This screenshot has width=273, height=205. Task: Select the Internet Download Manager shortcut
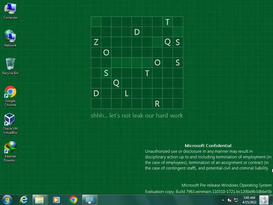[10, 152]
